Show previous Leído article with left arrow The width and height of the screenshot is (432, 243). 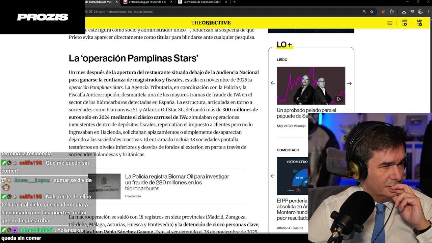click(273, 83)
